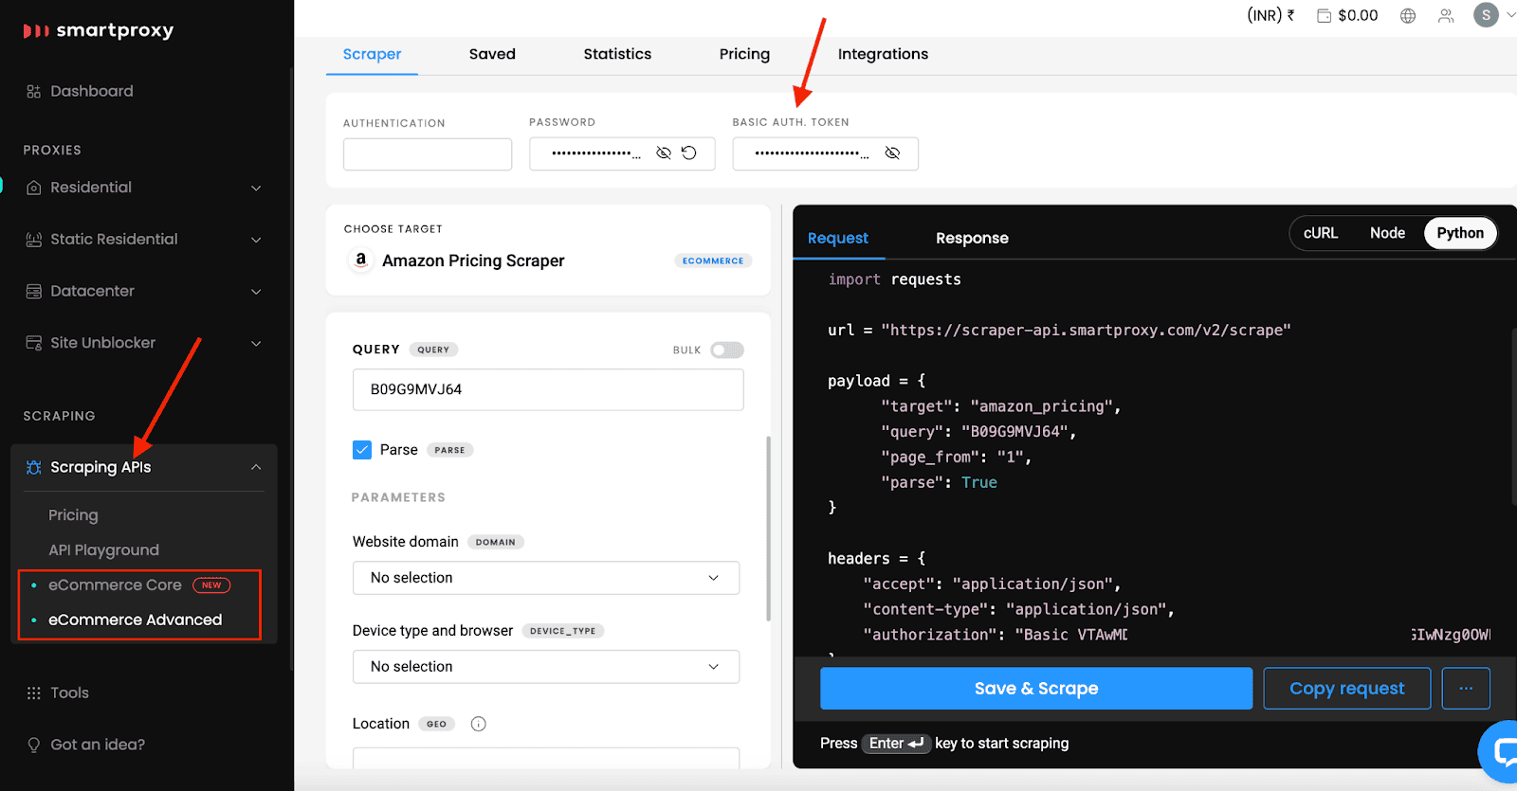Open the Response tab
The height and width of the screenshot is (791, 1517).
coord(972,238)
